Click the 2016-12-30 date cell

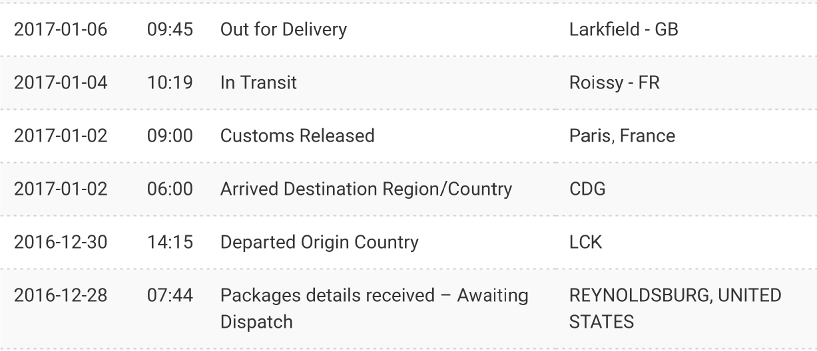tap(61, 243)
